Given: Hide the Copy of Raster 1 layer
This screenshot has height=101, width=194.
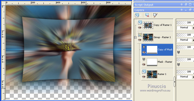Looking at the screenshot, I should (x=140, y=28).
